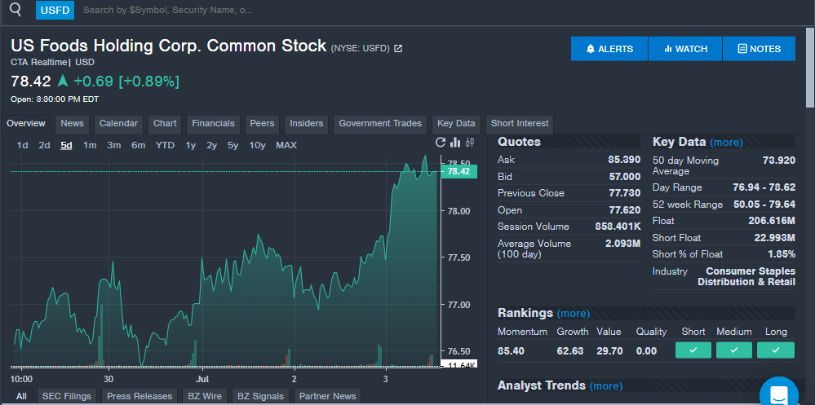The height and width of the screenshot is (405, 815).
Task: Set chart range to 10y
Action: point(257,145)
